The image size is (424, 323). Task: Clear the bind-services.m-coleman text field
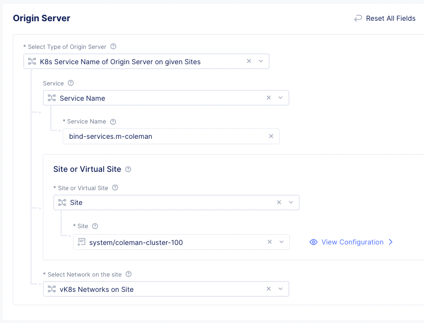(271, 136)
